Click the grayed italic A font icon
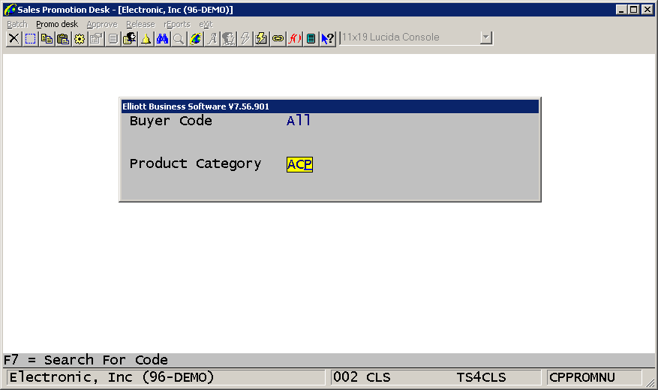Screen dimensions: 658x390 tap(212, 38)
